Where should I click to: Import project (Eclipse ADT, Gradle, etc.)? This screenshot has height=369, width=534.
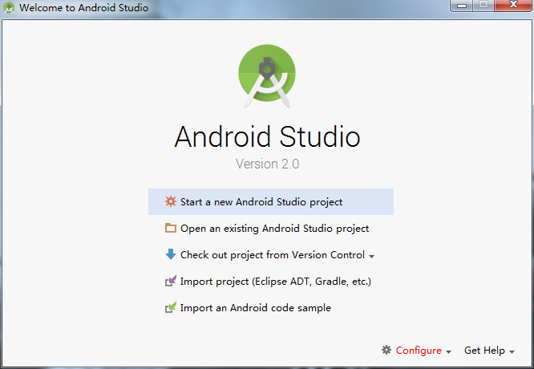coord(271,281)
